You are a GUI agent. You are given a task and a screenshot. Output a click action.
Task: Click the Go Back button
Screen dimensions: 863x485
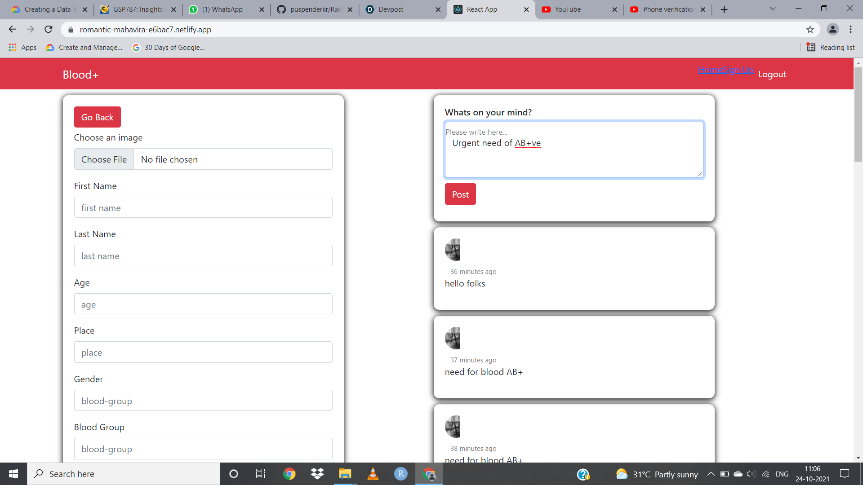pyautogui.click(x=97, y=117)
